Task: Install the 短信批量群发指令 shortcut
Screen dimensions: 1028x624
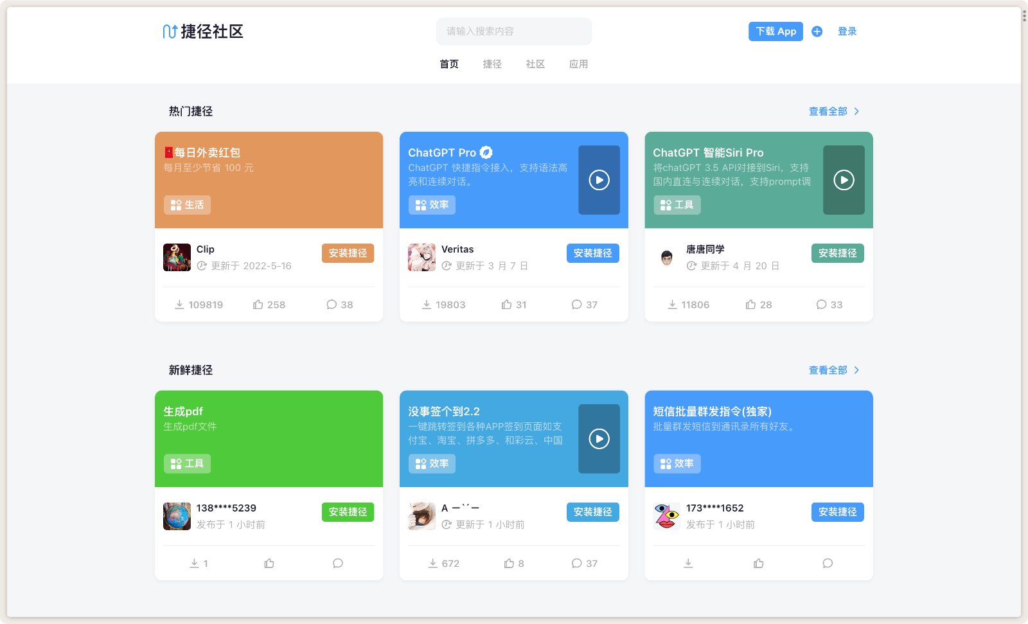Action: [838, 512]
